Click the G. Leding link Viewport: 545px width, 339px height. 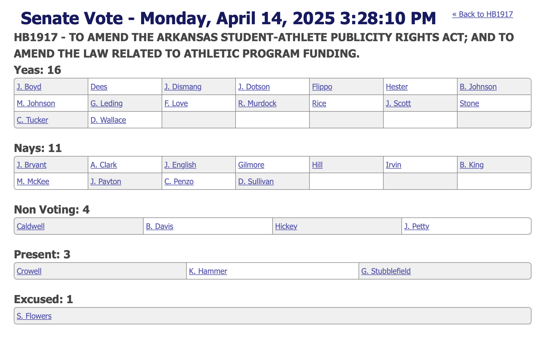[106, 103]
